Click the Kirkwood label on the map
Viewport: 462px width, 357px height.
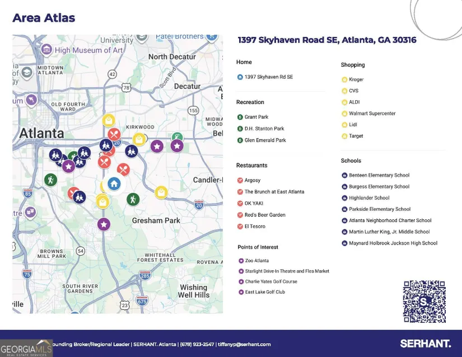pyautogui.click(x=140, y=127)
